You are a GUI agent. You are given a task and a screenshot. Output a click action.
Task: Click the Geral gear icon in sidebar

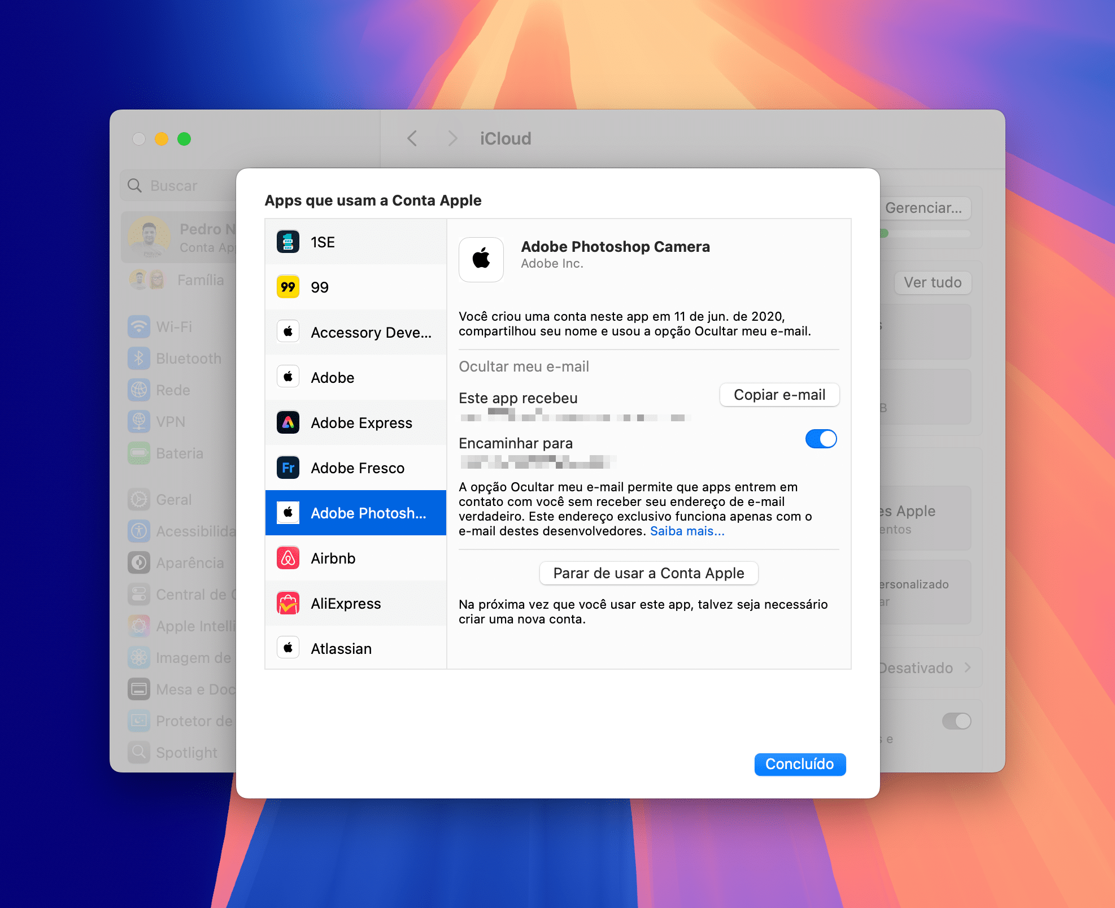139,499
